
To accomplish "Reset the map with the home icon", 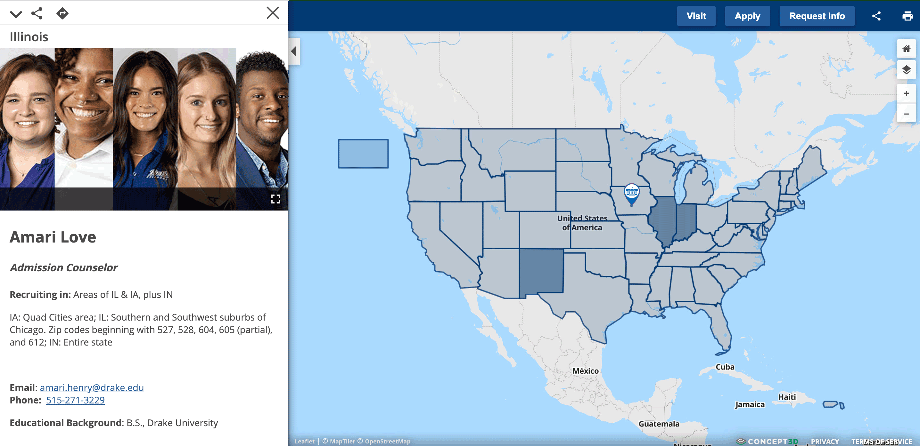I will pos(906,49).
